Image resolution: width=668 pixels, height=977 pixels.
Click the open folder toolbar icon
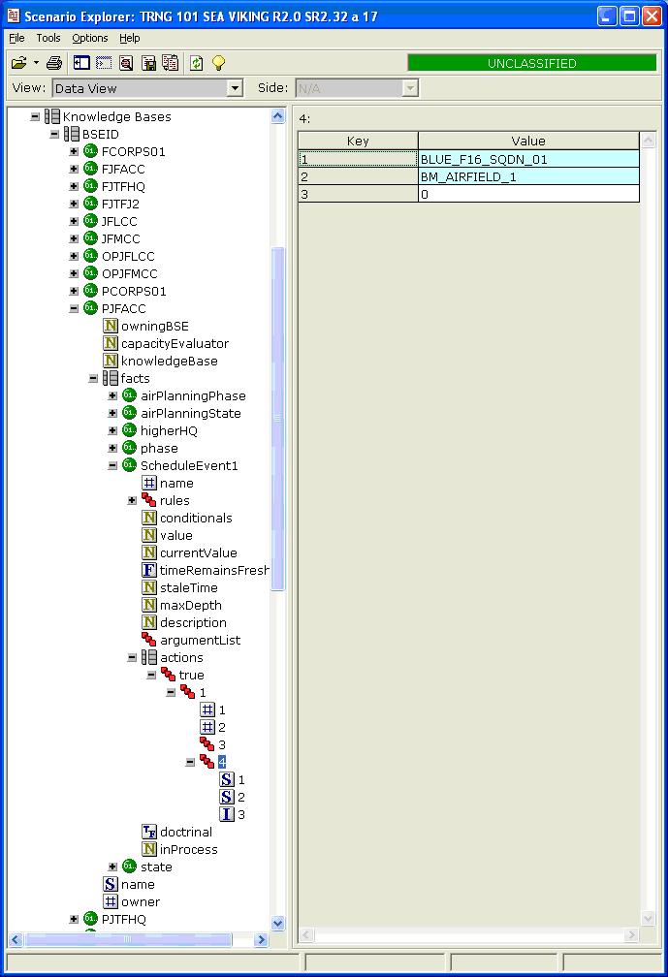point(18,63)
